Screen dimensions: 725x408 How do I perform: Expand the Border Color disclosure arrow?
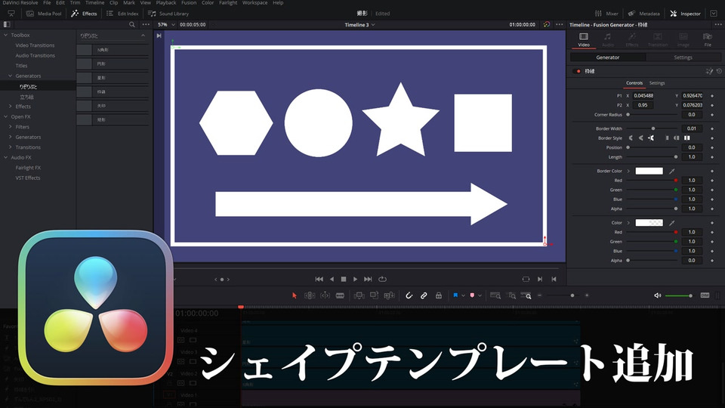[628, 172]
